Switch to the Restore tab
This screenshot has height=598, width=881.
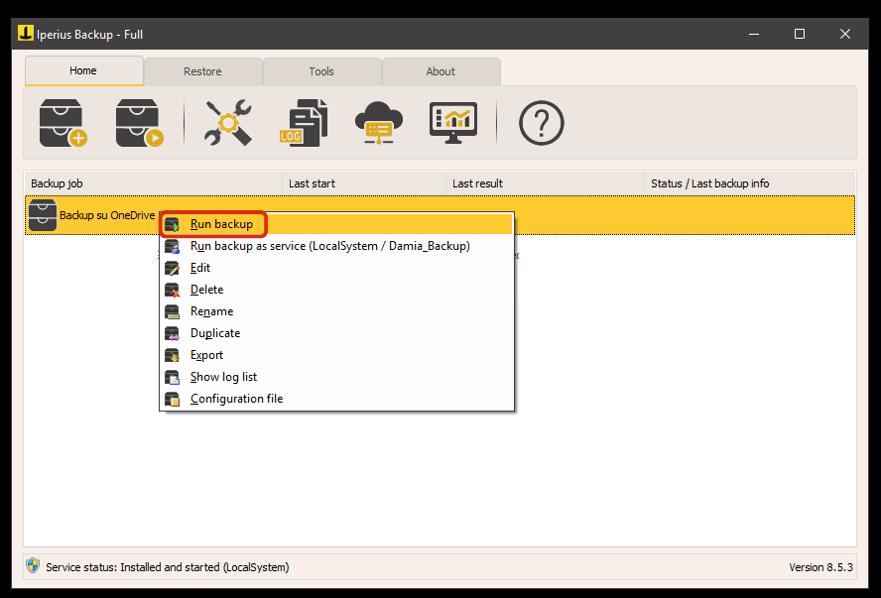tap(202, 71)
